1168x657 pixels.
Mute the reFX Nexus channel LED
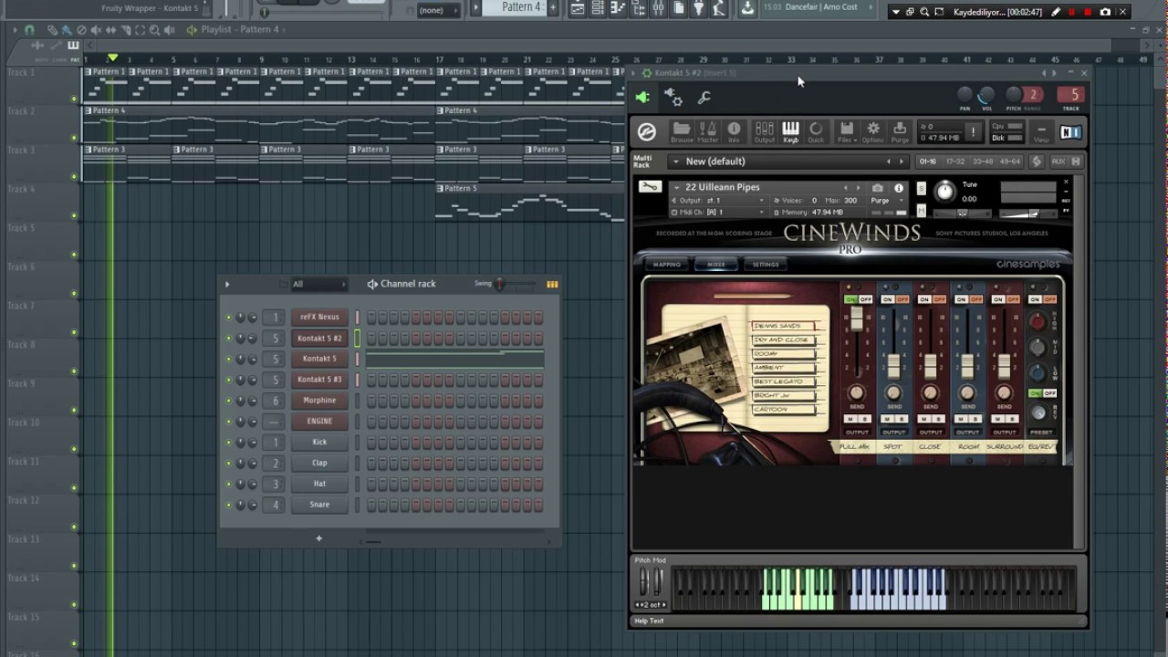(229, 318)
